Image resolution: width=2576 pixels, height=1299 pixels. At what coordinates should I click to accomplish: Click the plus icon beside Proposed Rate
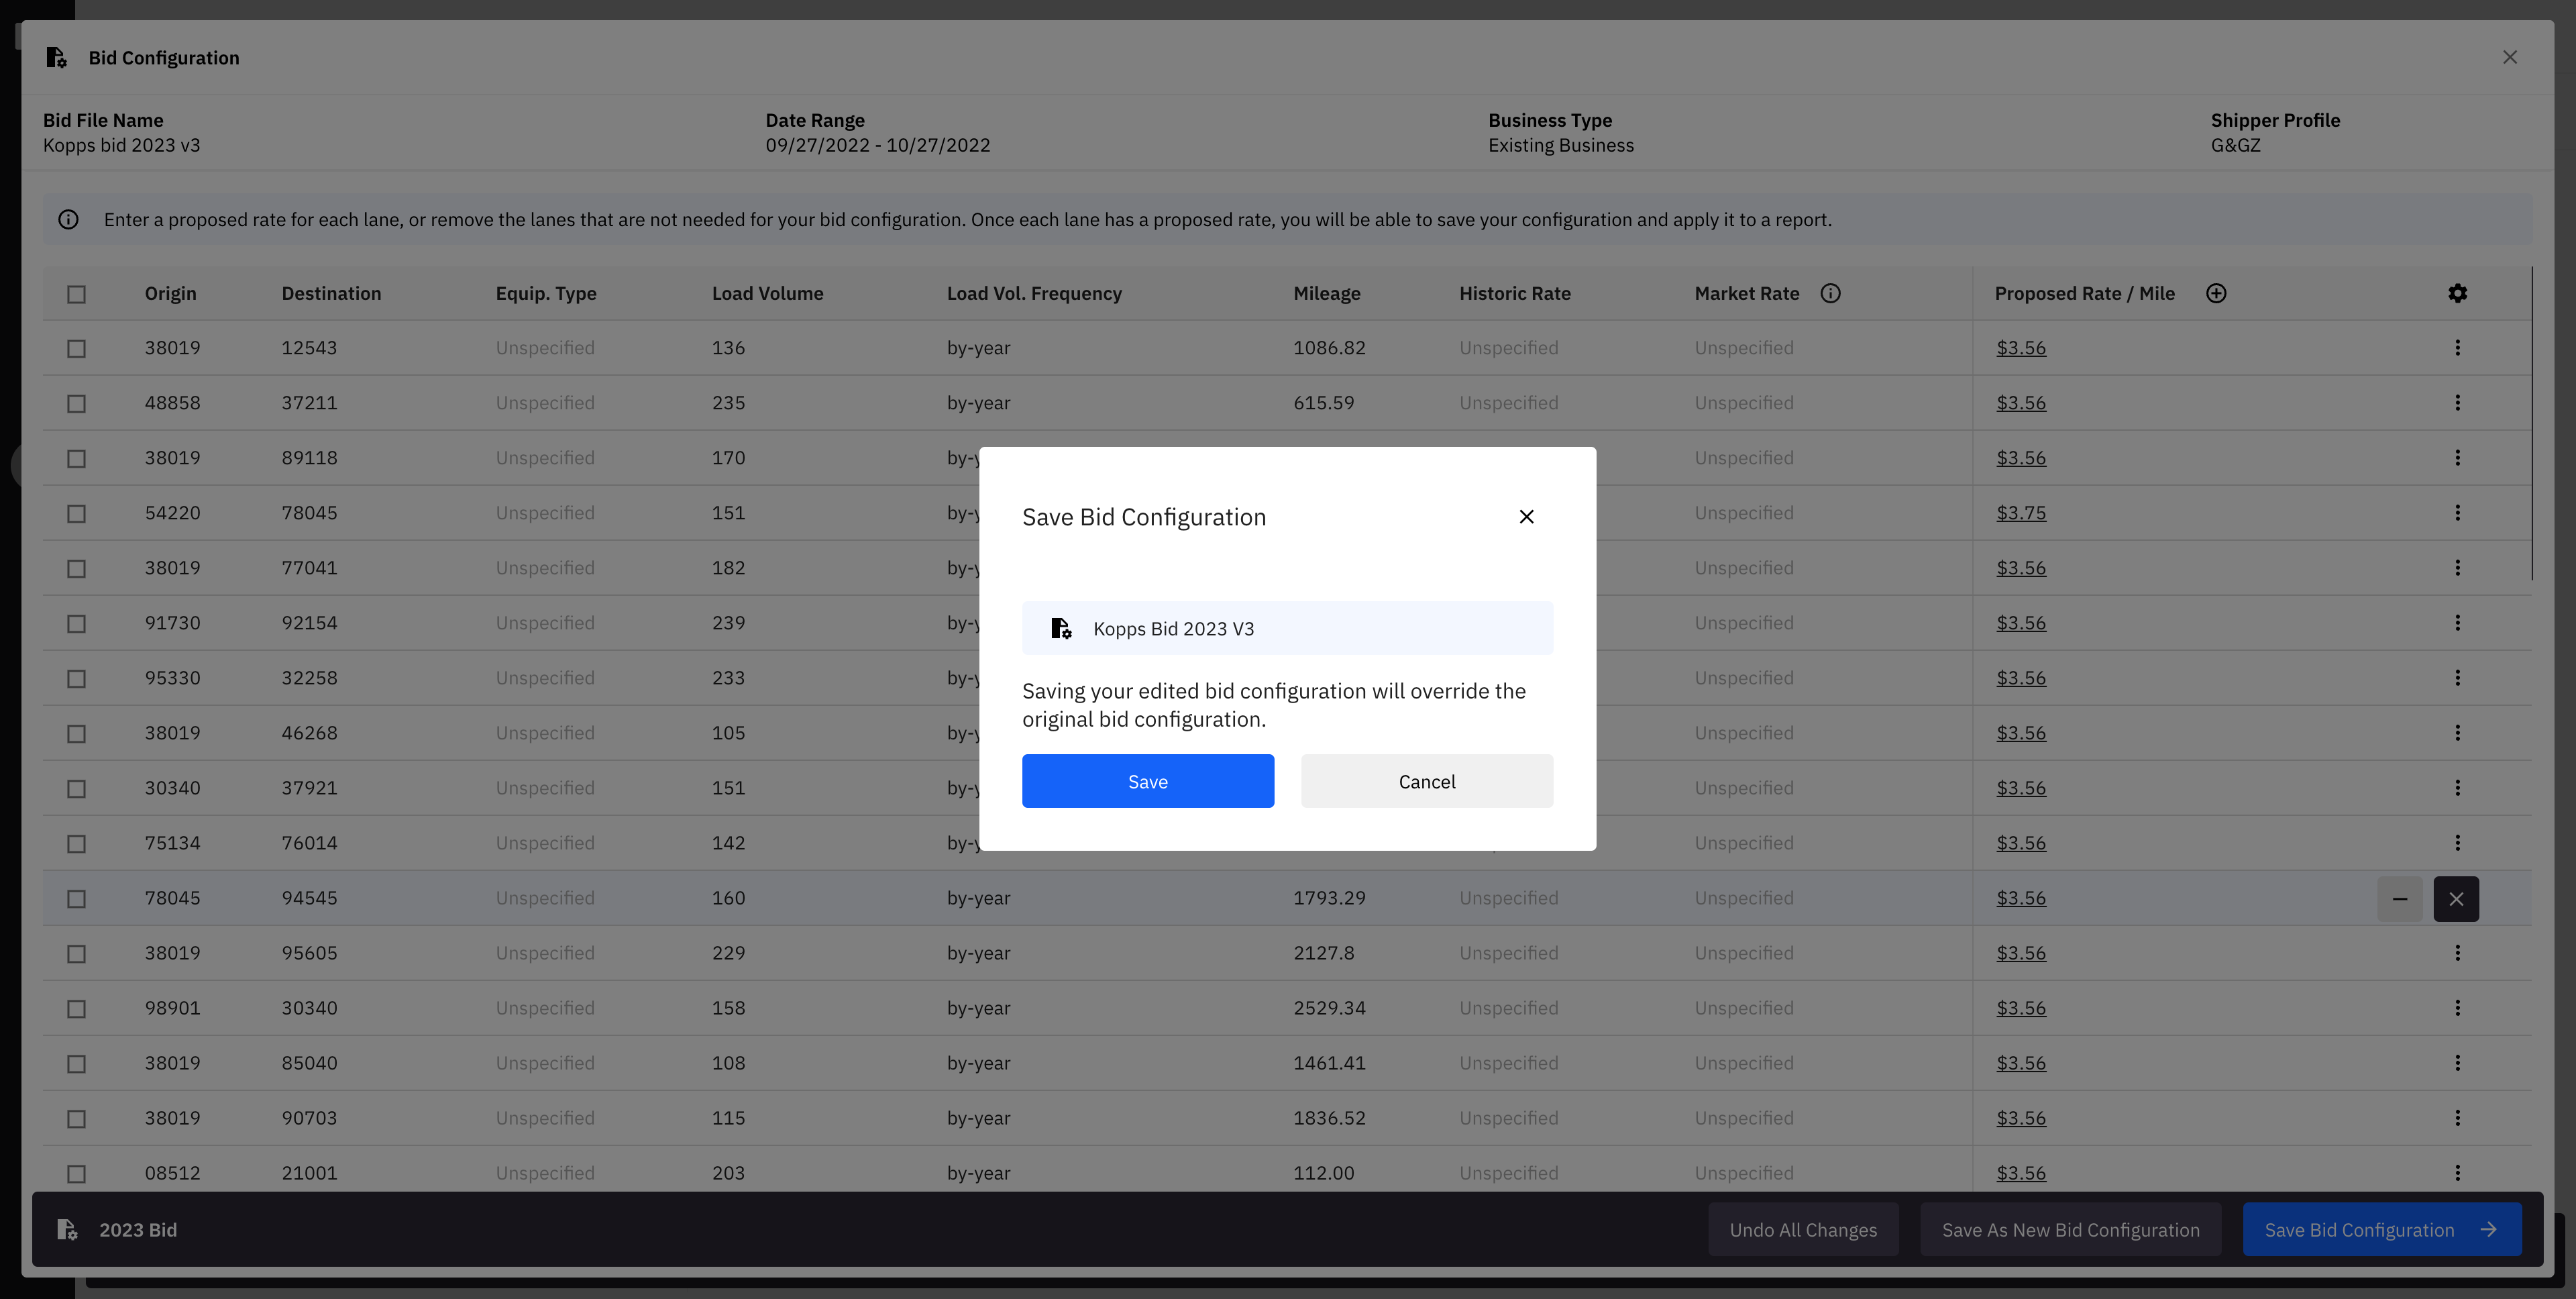click(x=2216, y=293)
